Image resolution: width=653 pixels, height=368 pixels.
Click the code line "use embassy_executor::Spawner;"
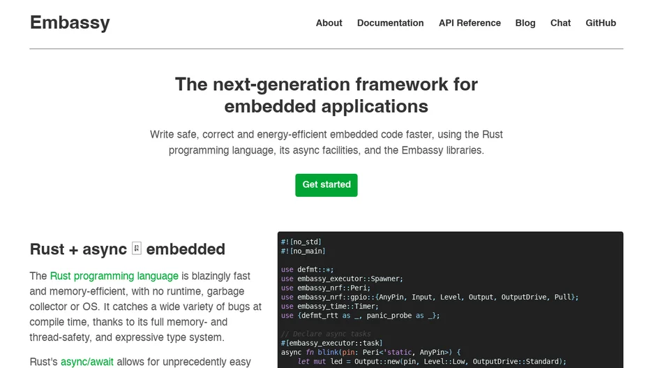[342, 279]
